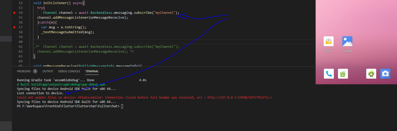Switch to the DEBUG CONSOLE tab

pyautogui.click(x=69, y=71)
